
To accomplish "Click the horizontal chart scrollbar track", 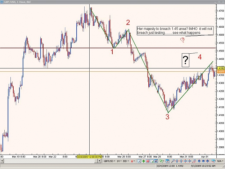I will (x=49, y=161).
